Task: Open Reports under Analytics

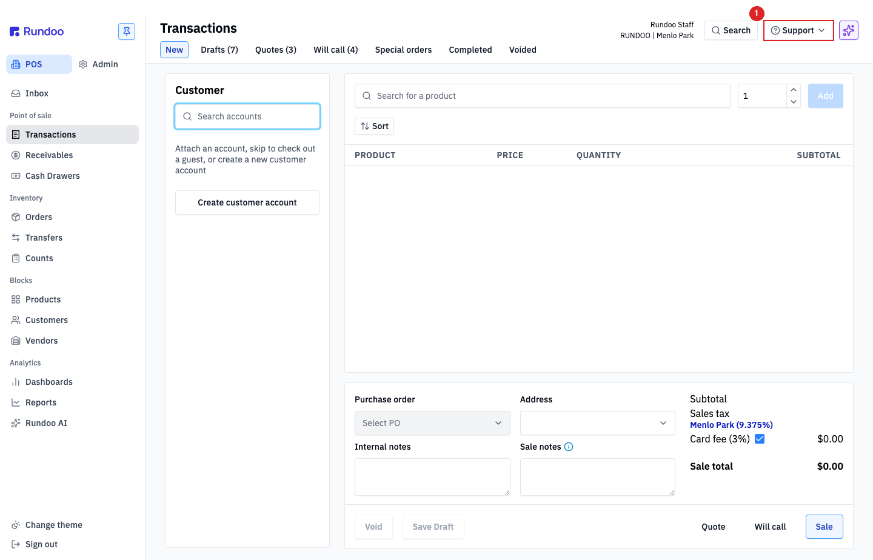Action: tap(72, 402)
